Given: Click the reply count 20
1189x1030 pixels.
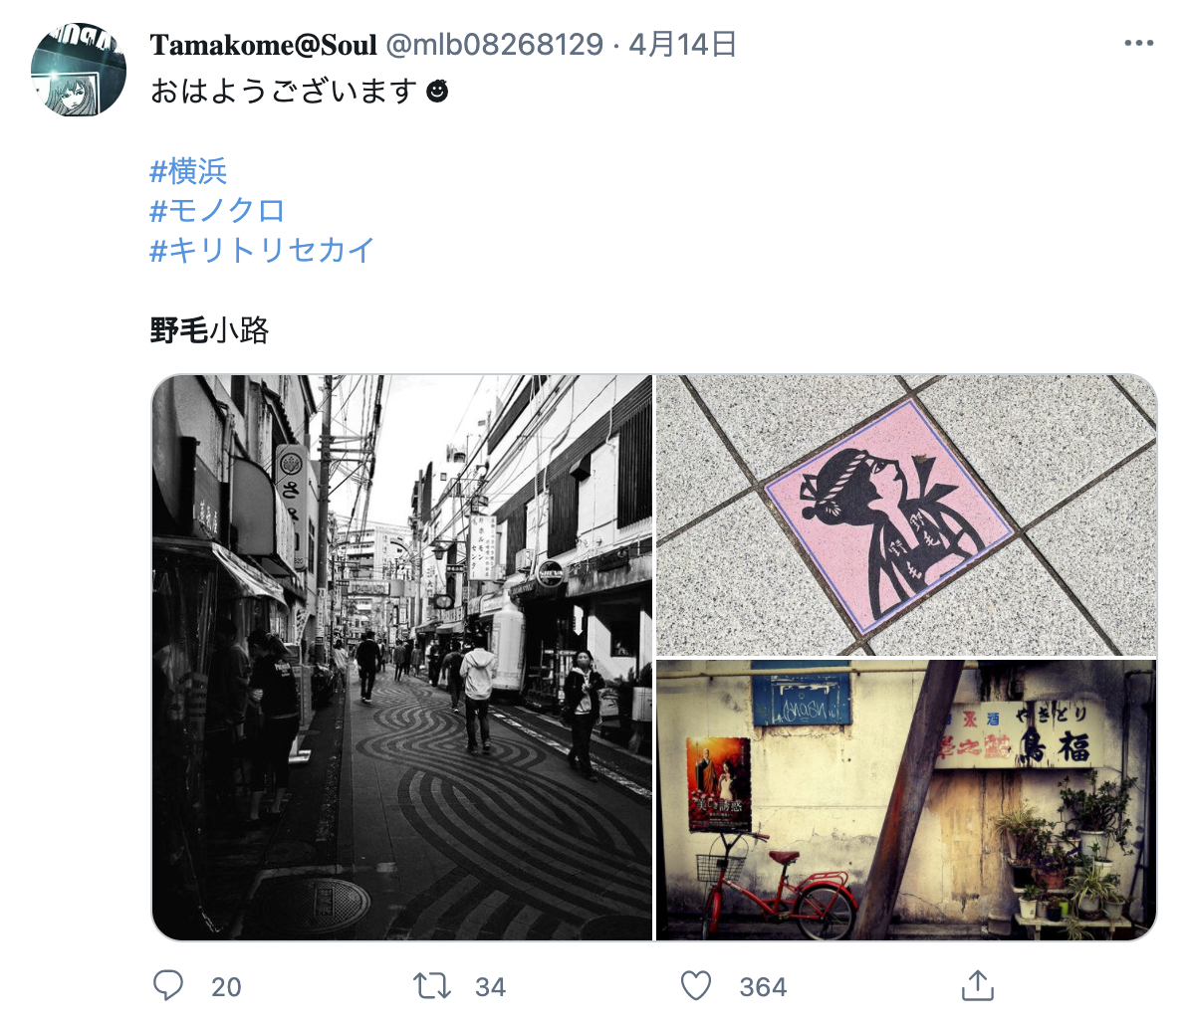Looking at the screenshot, I should [226, 987].
